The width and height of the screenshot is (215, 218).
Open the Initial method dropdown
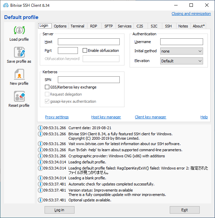point(182,51)
